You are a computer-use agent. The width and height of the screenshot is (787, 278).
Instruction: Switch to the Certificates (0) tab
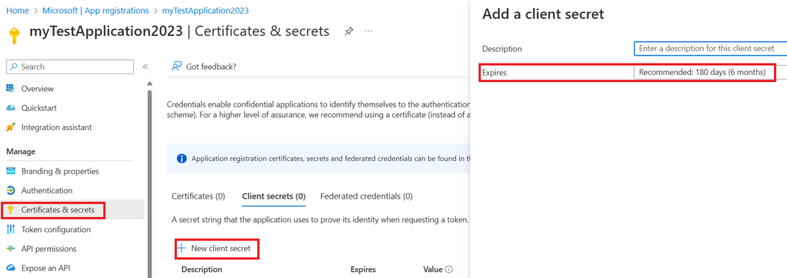tap(198, 196)
